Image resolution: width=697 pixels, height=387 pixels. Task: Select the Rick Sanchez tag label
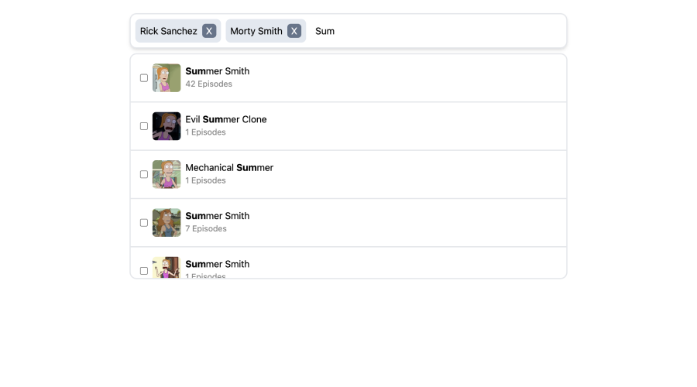(169, 31)
